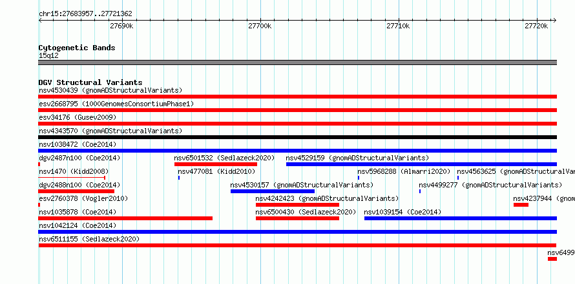Open the nsv1470 (Kidd2008) label
This screenshot has height=284, width=575.
tap(74, 171)
